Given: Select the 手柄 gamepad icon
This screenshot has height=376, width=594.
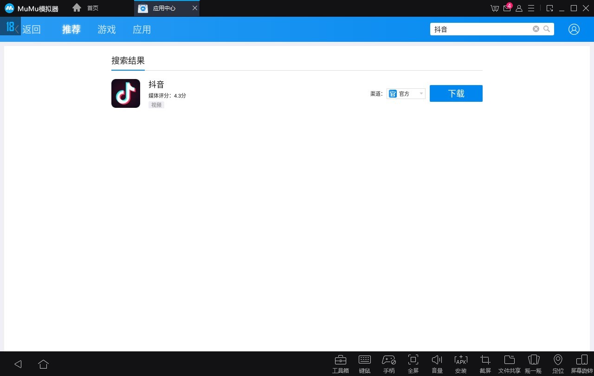Looking at the screenshot, I should [389, 364].
